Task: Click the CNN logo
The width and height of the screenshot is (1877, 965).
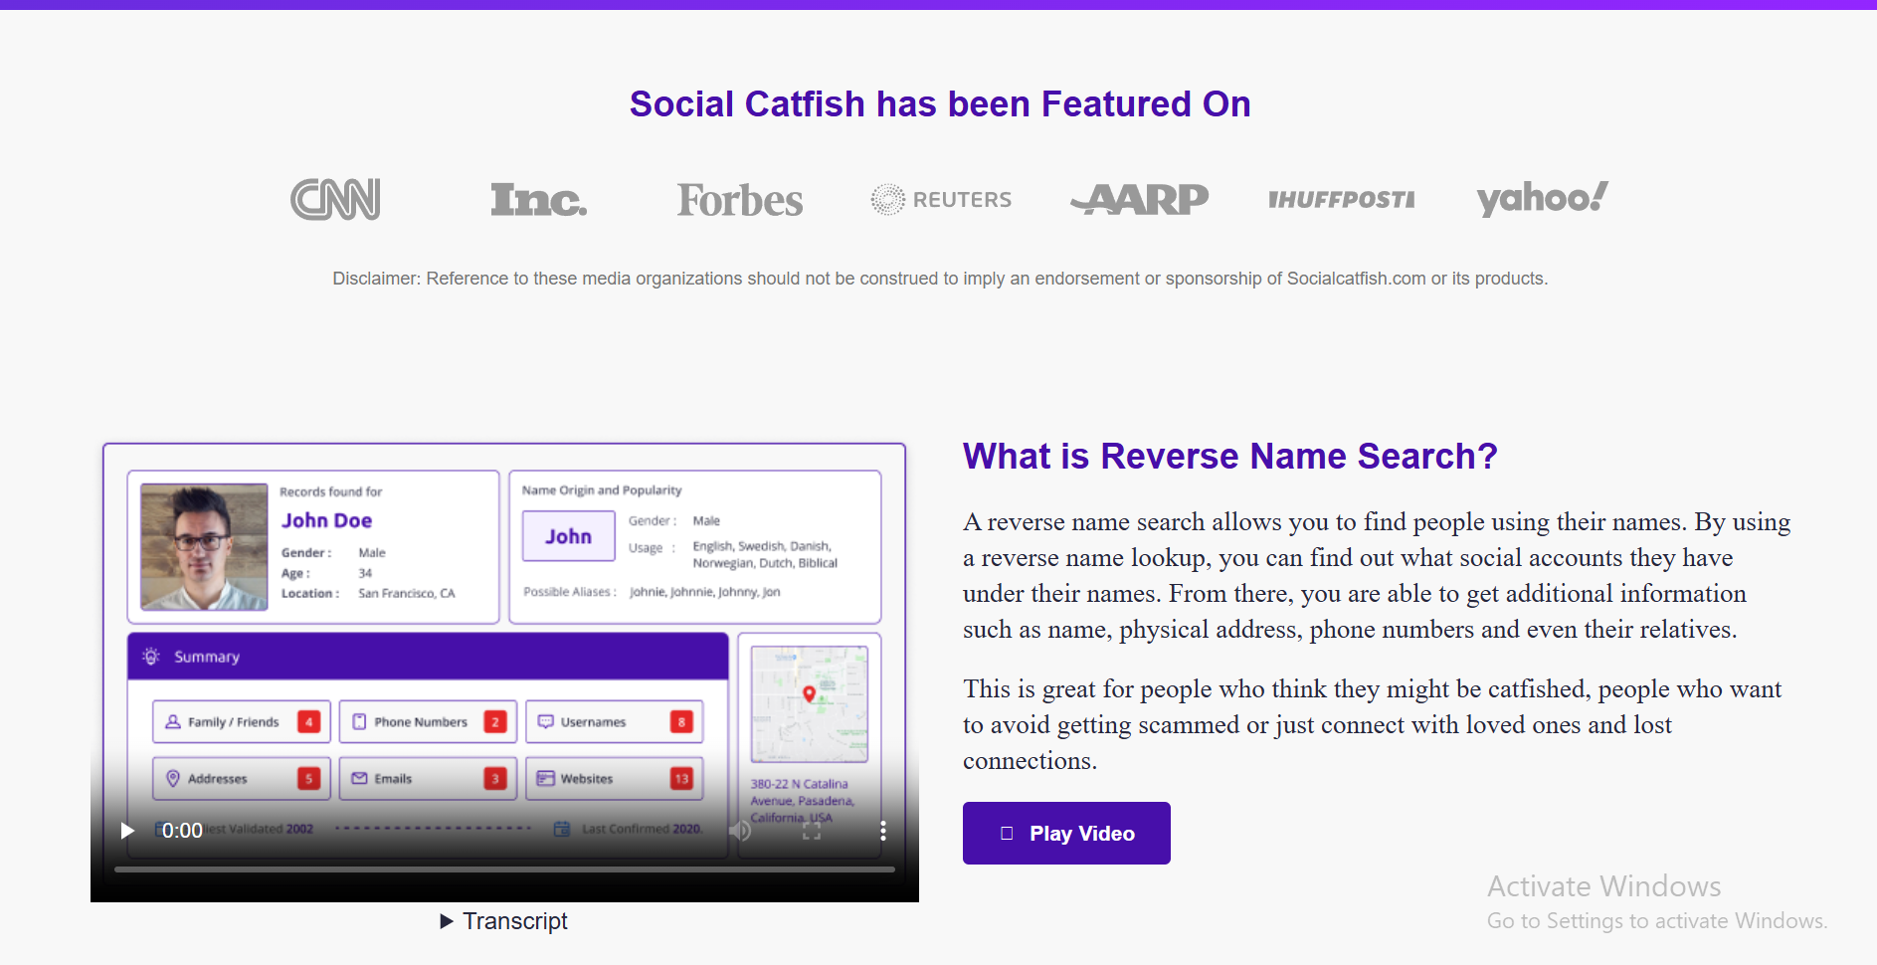Action: click(x=335, y=199)
